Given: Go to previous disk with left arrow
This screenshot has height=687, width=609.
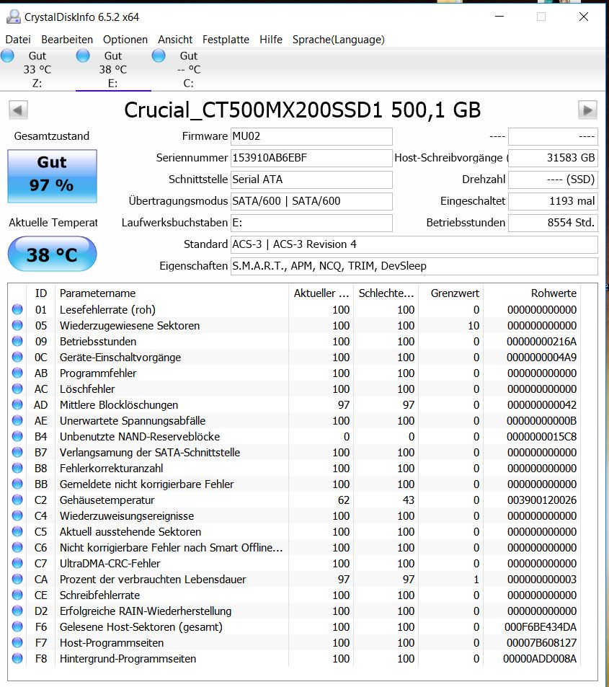Looking at the screenshot, I should point(19,110).
